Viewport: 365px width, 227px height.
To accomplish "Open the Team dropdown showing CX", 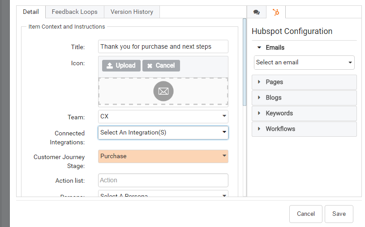I will coord(163,117).
